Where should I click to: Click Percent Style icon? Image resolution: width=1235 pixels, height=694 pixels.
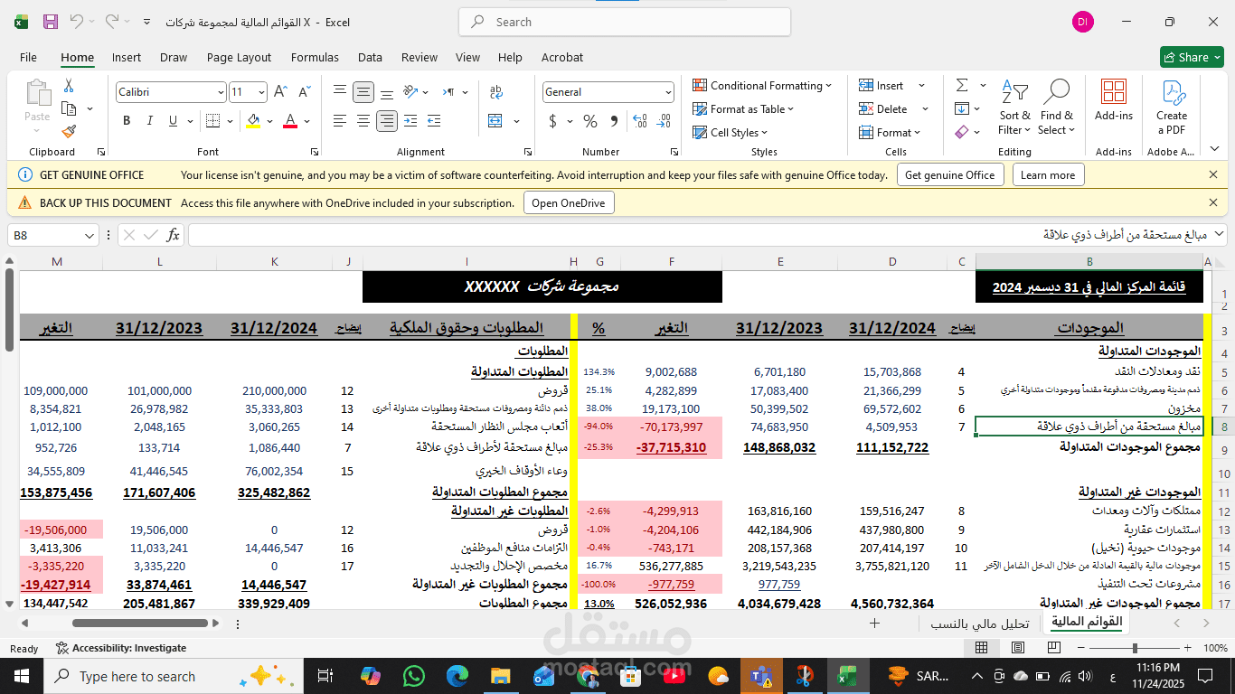590,121
